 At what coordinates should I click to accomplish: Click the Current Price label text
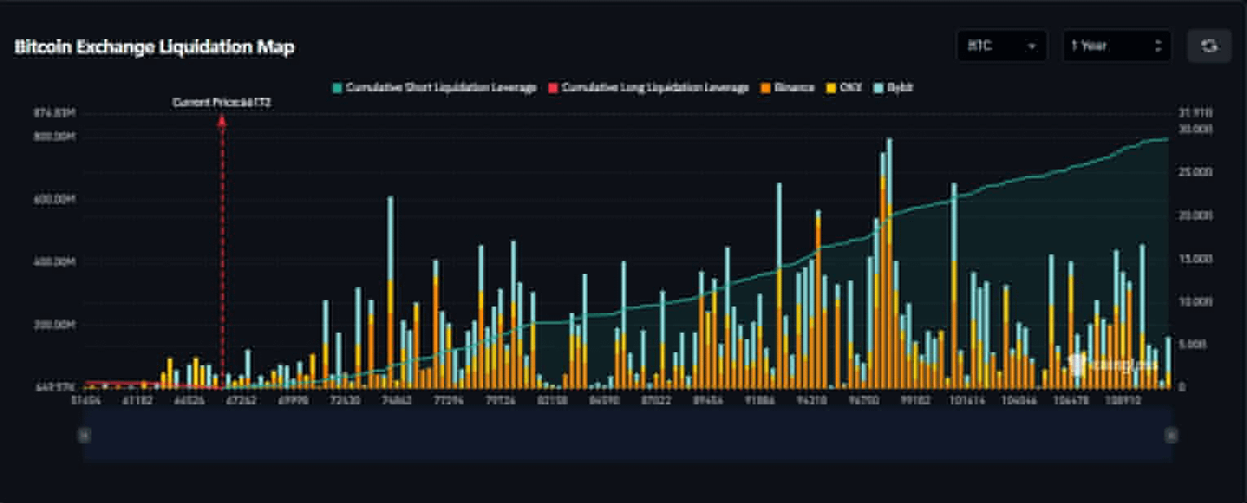click(x=221, y=103)
